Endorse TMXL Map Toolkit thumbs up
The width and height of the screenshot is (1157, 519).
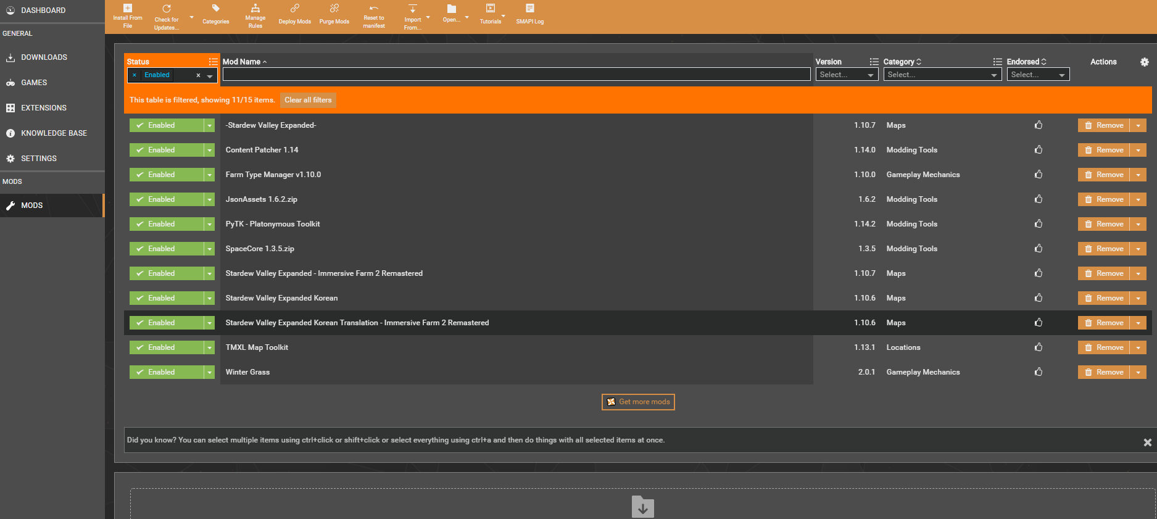1039,347
